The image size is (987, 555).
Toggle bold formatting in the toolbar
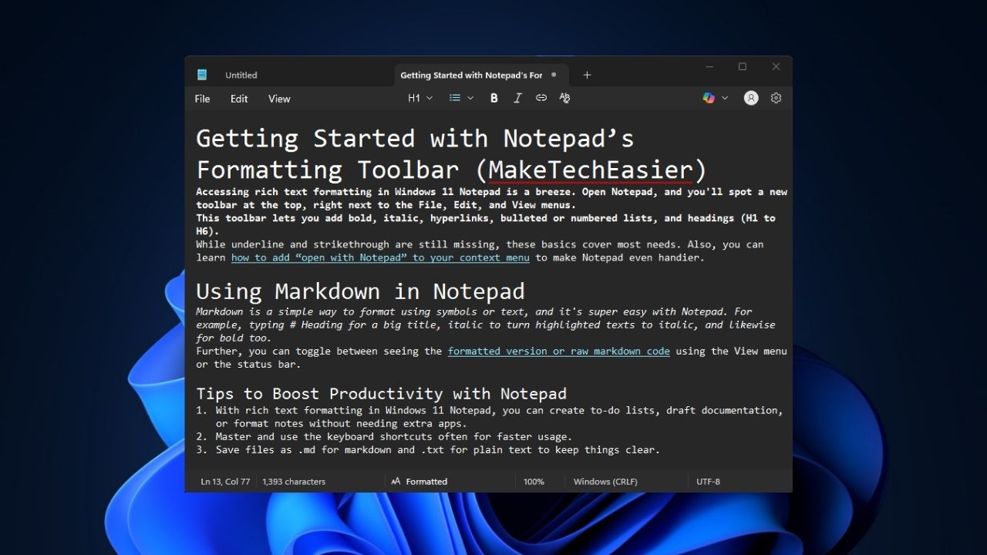pyautogui.click(x=493, y=98)
